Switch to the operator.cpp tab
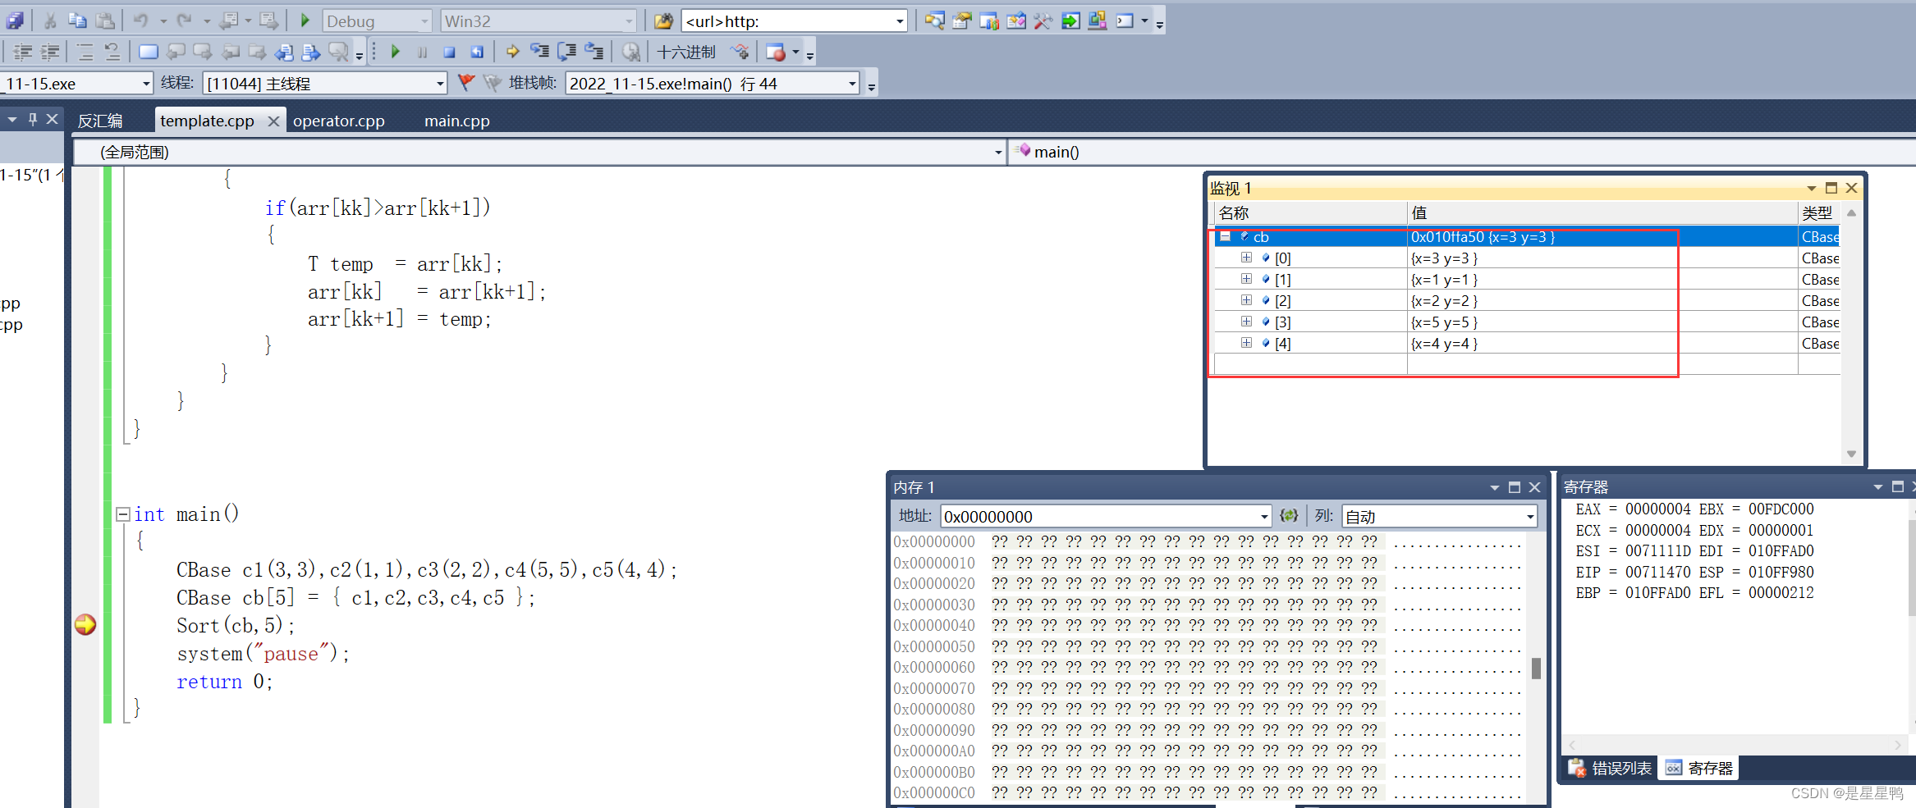 pyautogui.click(x=339, y=121)
